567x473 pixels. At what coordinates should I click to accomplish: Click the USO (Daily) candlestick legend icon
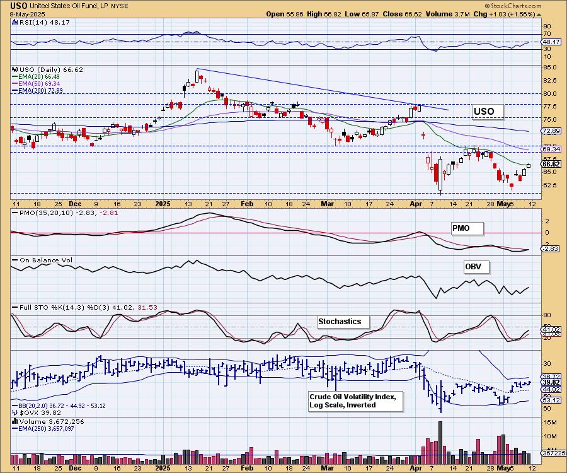15,69
